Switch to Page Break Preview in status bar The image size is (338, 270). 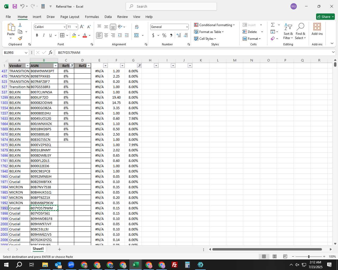pos(285,257)
